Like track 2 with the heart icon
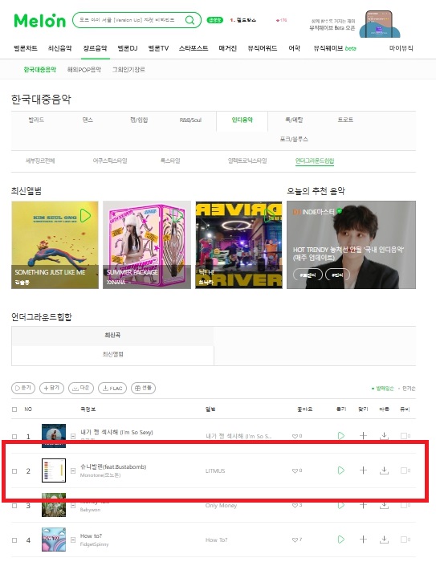 (x=295, y=470)
